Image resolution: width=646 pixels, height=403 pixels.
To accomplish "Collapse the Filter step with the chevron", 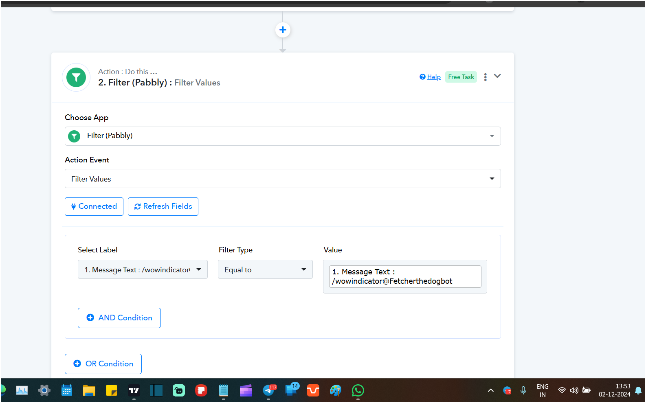I will pyautogui.click(x=497, y=76).
